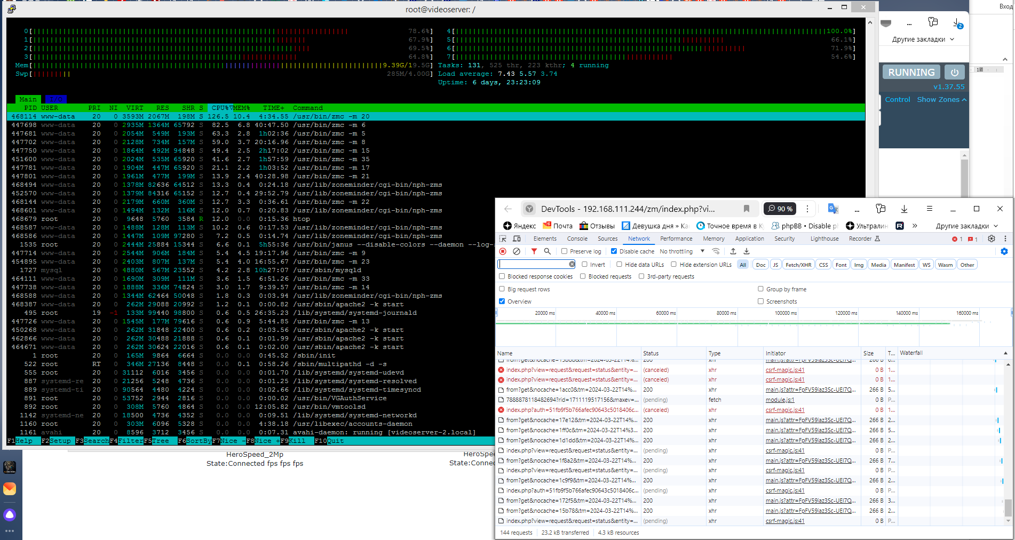Enable Hide data URLs checkbox
The height and width of the screenshot is (540, 1015).
619,264
